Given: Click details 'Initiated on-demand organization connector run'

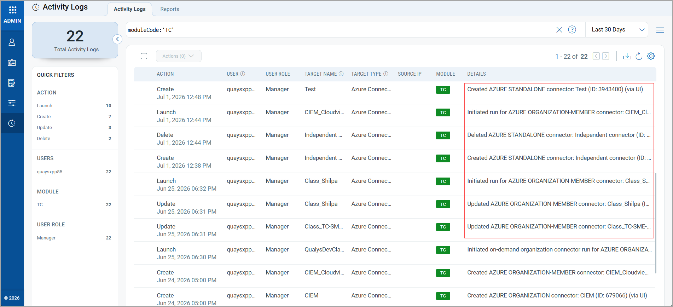Looking at the screenshot, I should point(559,250).
